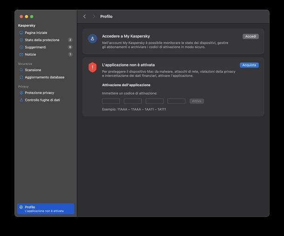Click the 'Attivazione dell'applicazione' label

(126, 85)
